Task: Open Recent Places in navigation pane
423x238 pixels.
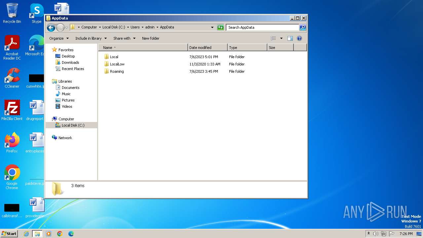Action: (73, 69)
